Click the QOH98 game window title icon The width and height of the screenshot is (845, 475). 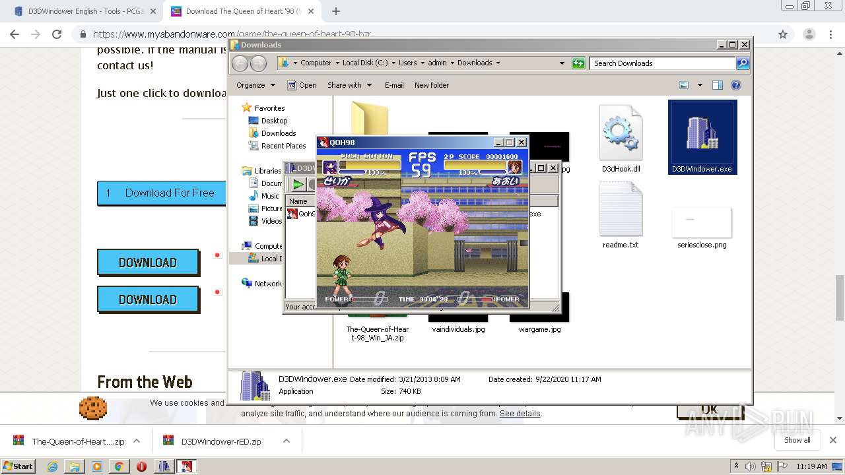(323, 142)
